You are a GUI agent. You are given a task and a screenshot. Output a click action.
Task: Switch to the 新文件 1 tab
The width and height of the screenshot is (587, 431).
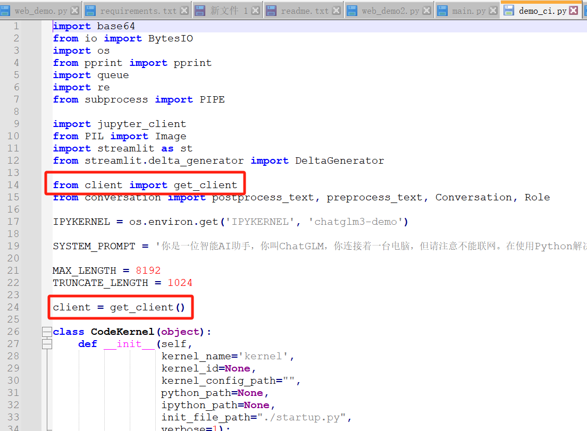(x=228, y=11)
